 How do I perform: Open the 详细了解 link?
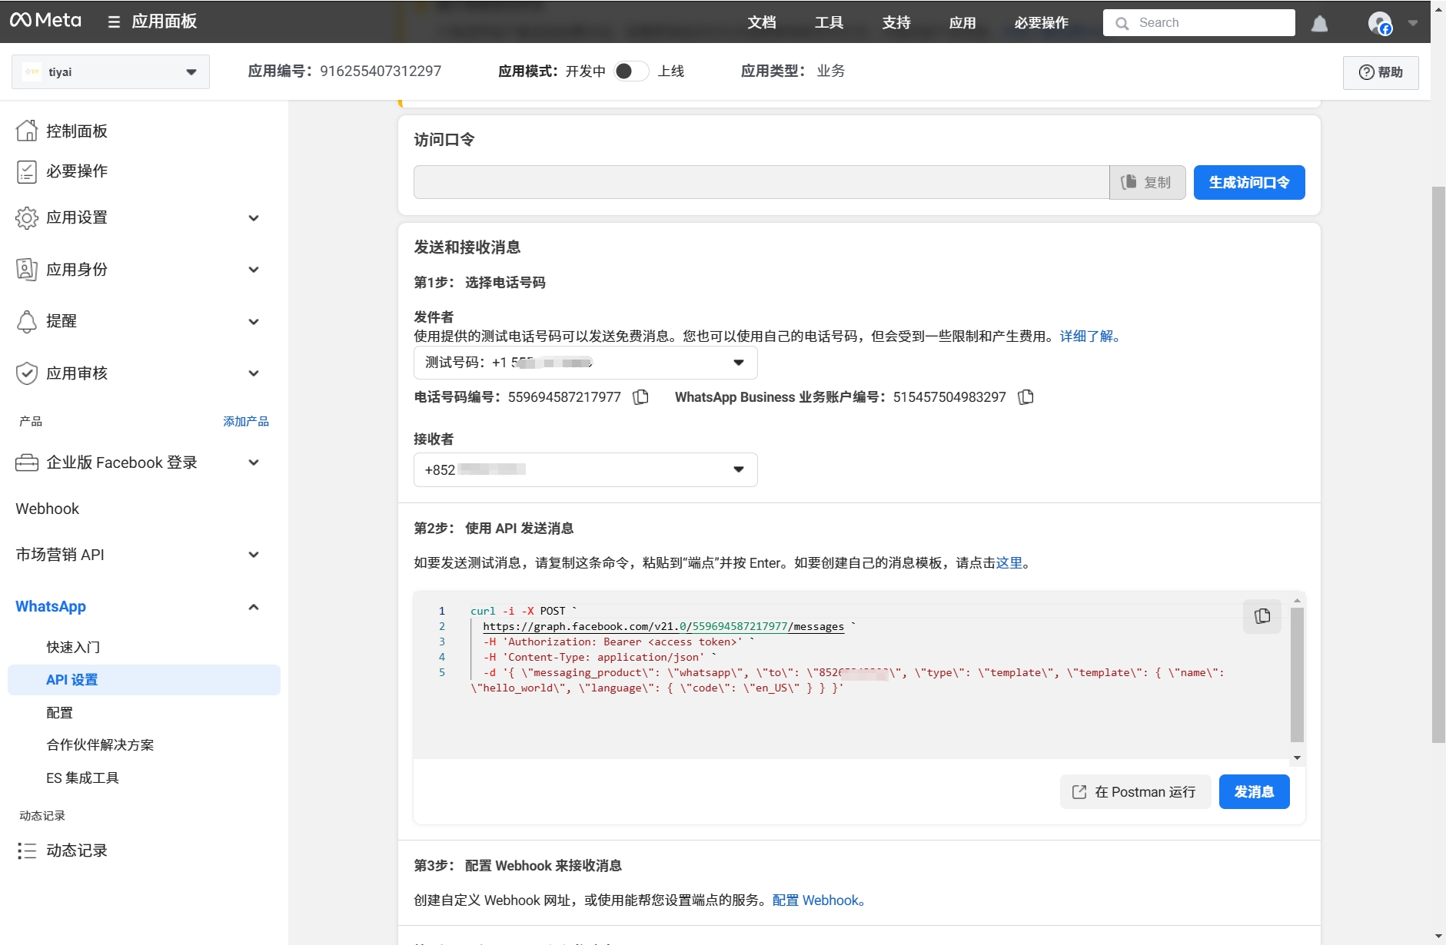point(1090,337)
